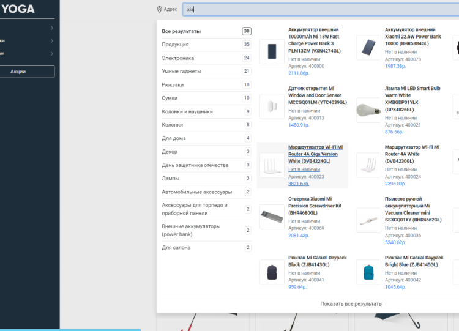Screen dimensions: 459x331
Task: Click the price 1045.64р.
Action: coord(395,287)
